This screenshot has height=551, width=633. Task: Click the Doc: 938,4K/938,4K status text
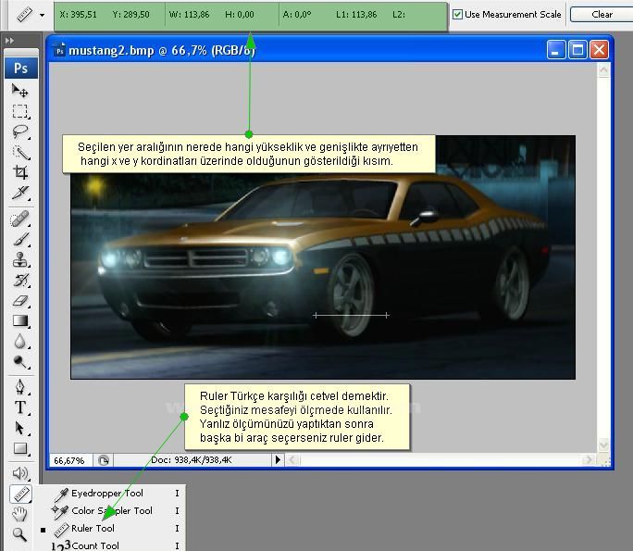(192, 459)
